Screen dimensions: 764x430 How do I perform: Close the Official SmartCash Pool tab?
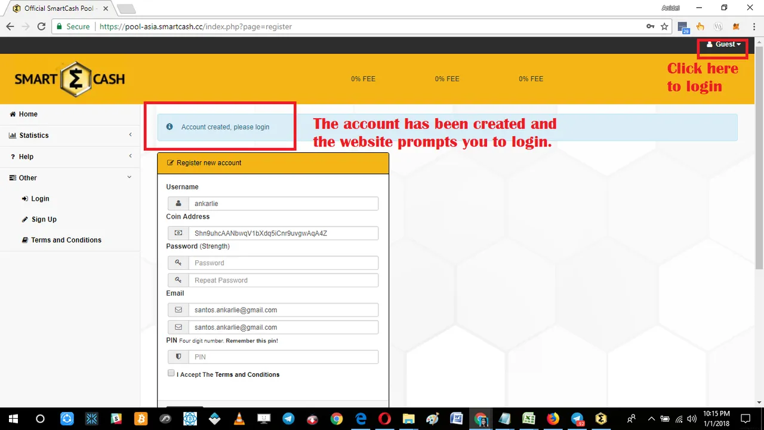(x=106, y=8)
